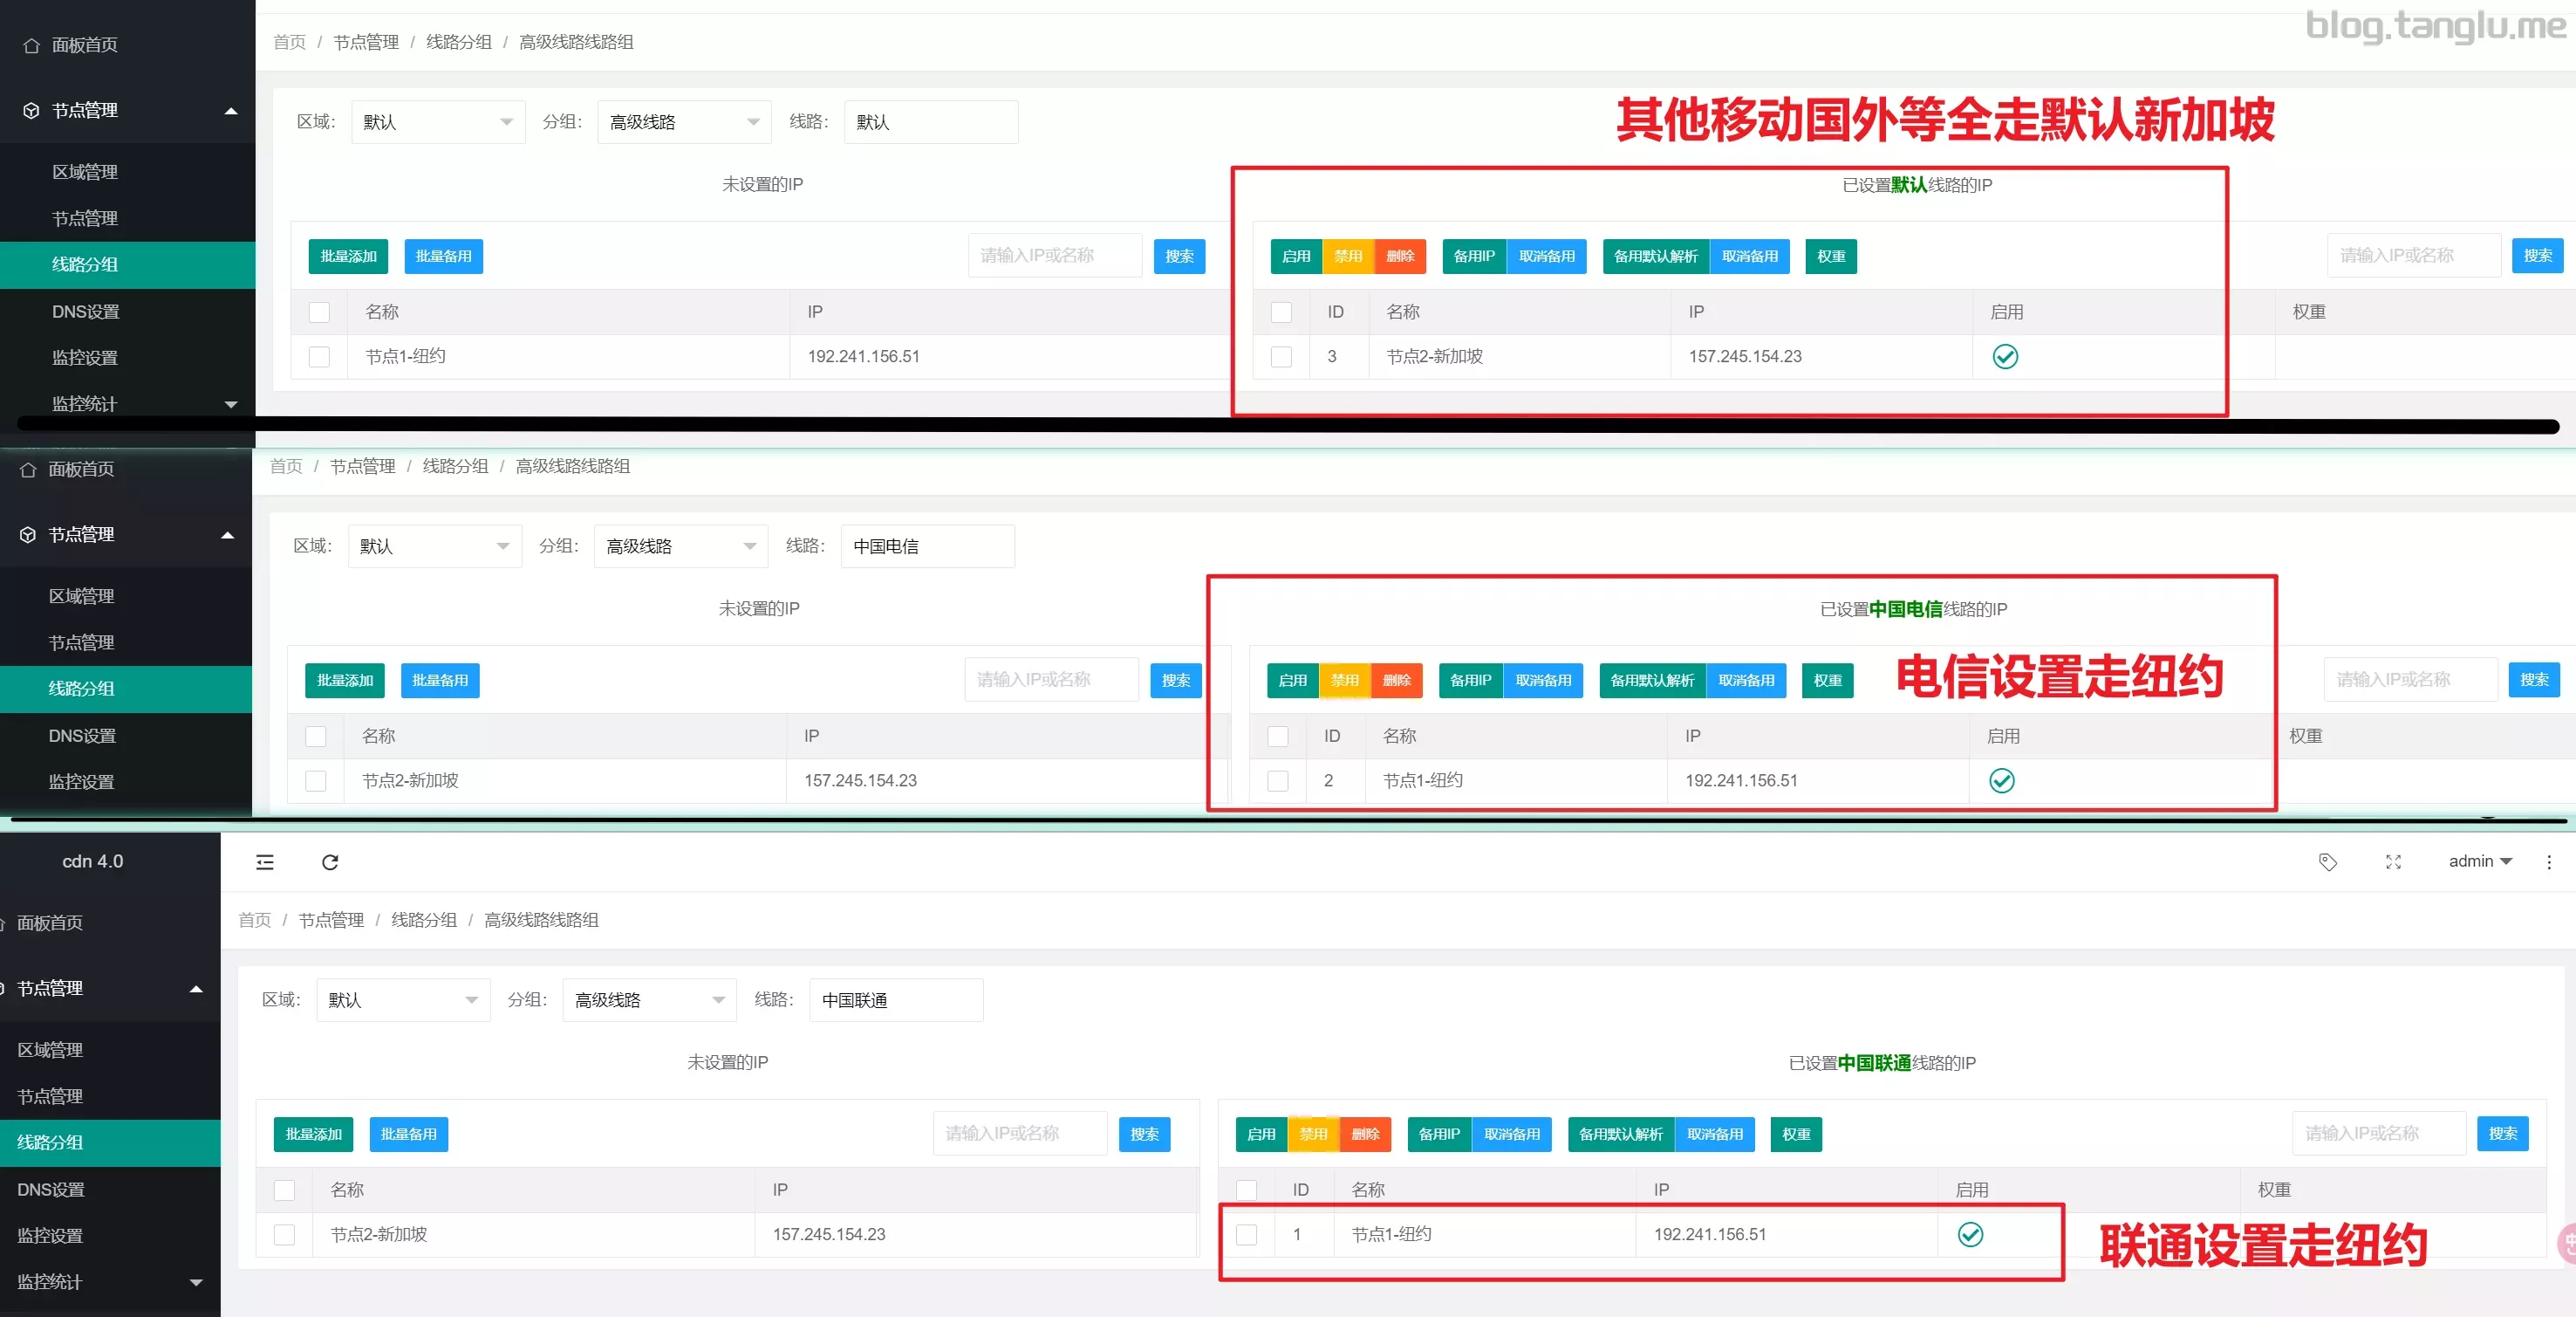Click enabled checkmark icon in 中国联通 table

click(x=1970, y=1234)
